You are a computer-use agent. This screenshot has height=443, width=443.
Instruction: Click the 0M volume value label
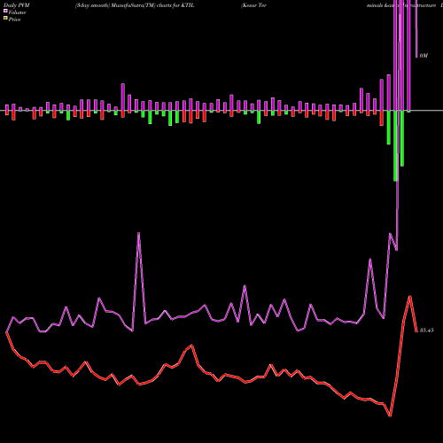424,56
